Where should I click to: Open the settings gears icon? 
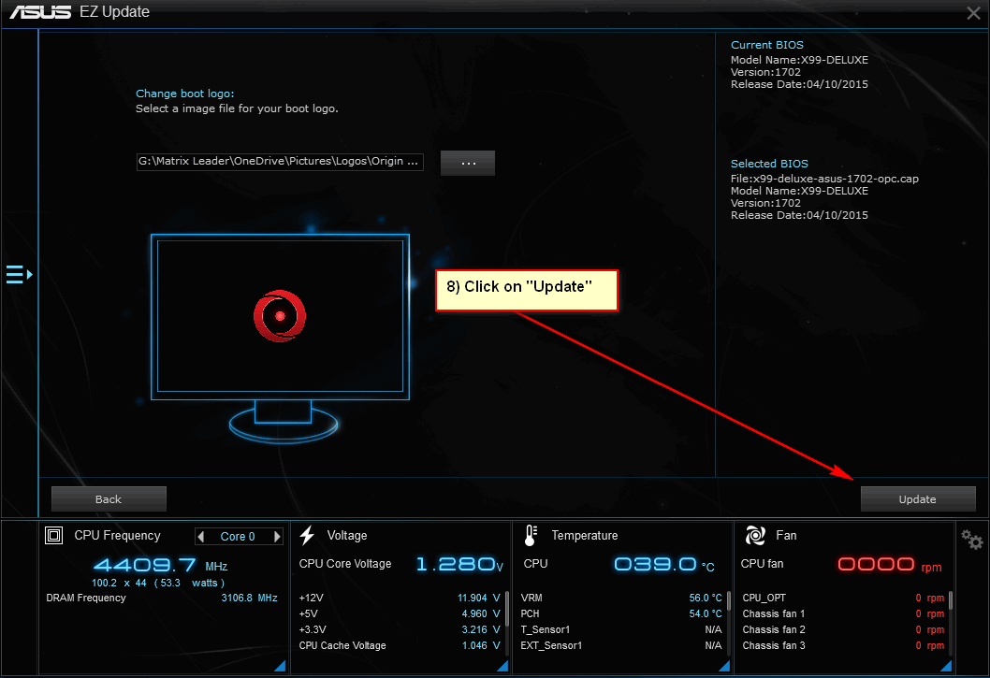[971, 539]
